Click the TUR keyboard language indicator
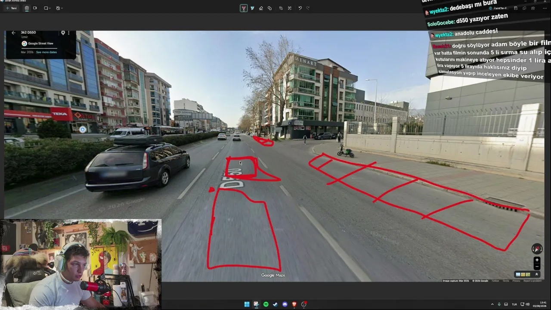This screenshot has width=551, height=310. (514, 304)
